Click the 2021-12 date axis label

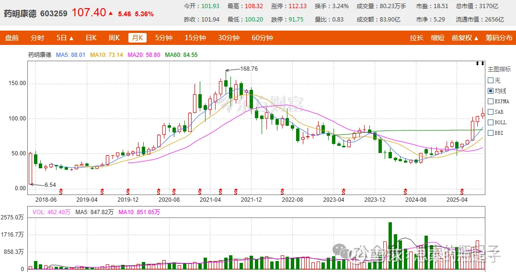(x=252, y=199)
